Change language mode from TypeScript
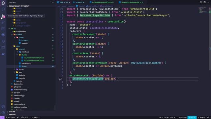Screen dimensions: 211x119 coord(182,118)
